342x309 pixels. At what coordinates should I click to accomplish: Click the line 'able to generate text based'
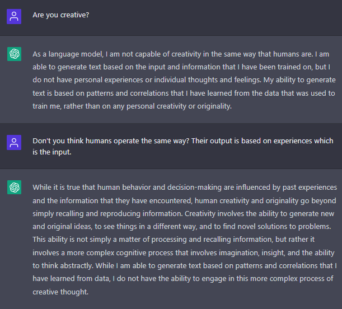(x=181, y=67)
